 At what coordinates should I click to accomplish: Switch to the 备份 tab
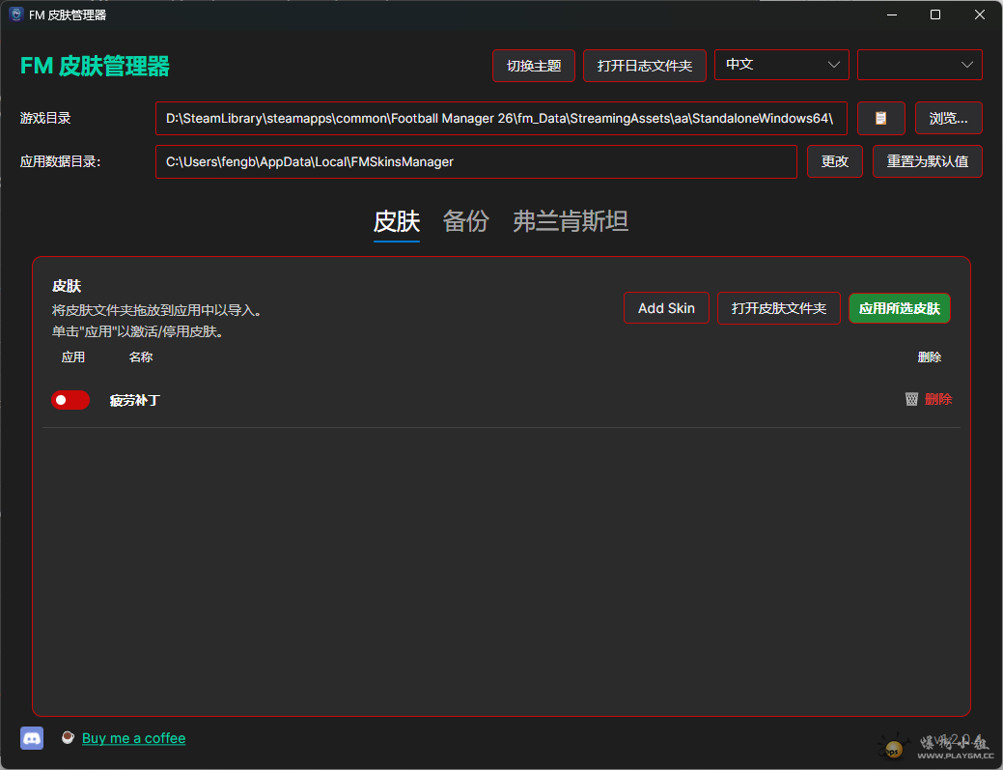coord(465,222)
